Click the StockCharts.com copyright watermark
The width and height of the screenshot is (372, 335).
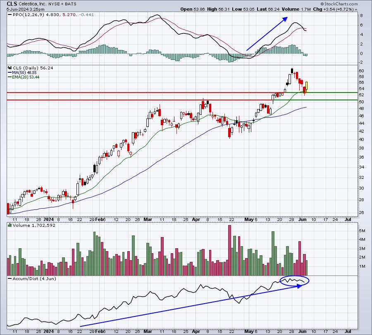(339, 4)
